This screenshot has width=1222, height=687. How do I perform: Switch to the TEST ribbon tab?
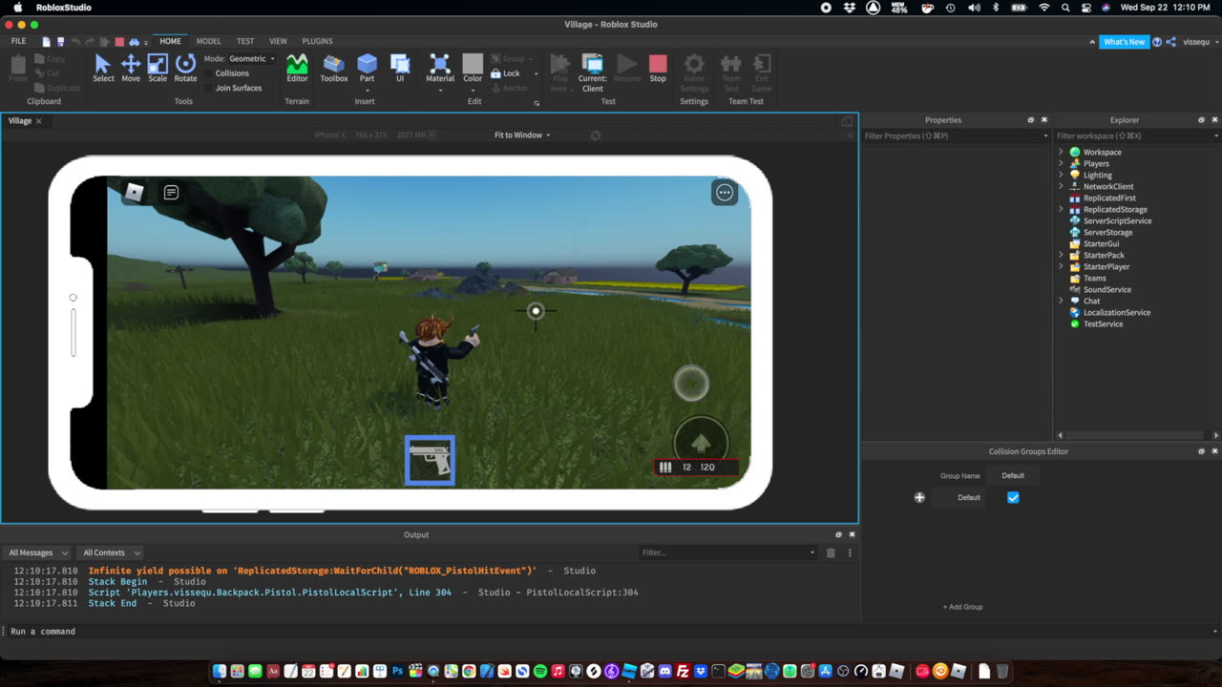coord(245,42)
